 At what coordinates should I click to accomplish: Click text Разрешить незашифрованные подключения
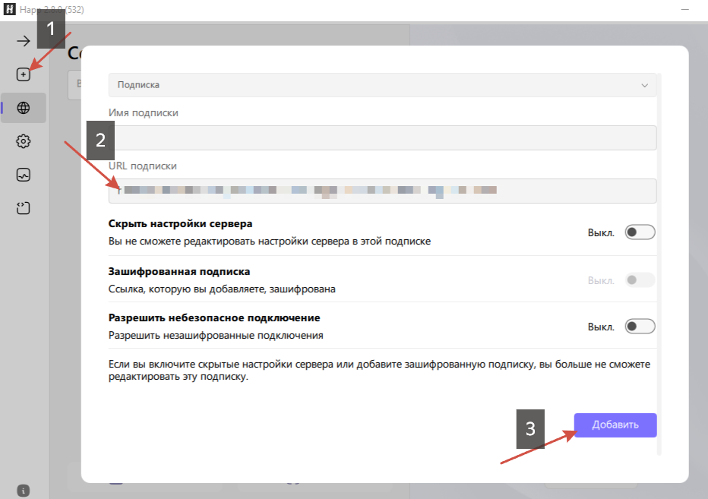[216, 336]
